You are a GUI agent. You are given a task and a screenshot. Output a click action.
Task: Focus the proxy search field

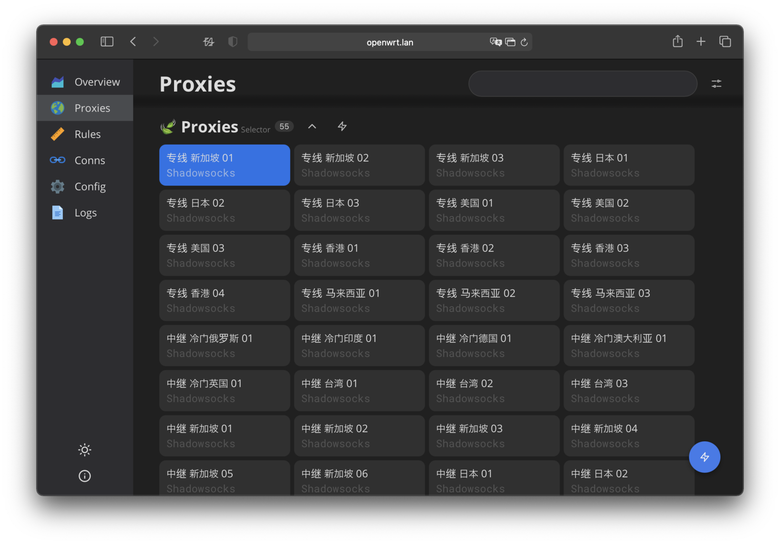tap(583, 84)
